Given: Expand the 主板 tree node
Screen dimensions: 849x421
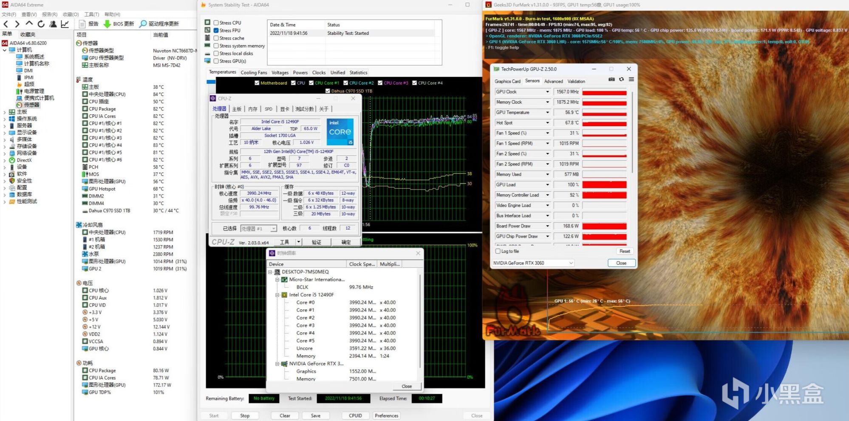Looking at the screenshot, I should point(5,112).
